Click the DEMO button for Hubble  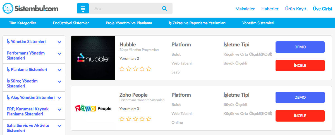click(300, 47)
